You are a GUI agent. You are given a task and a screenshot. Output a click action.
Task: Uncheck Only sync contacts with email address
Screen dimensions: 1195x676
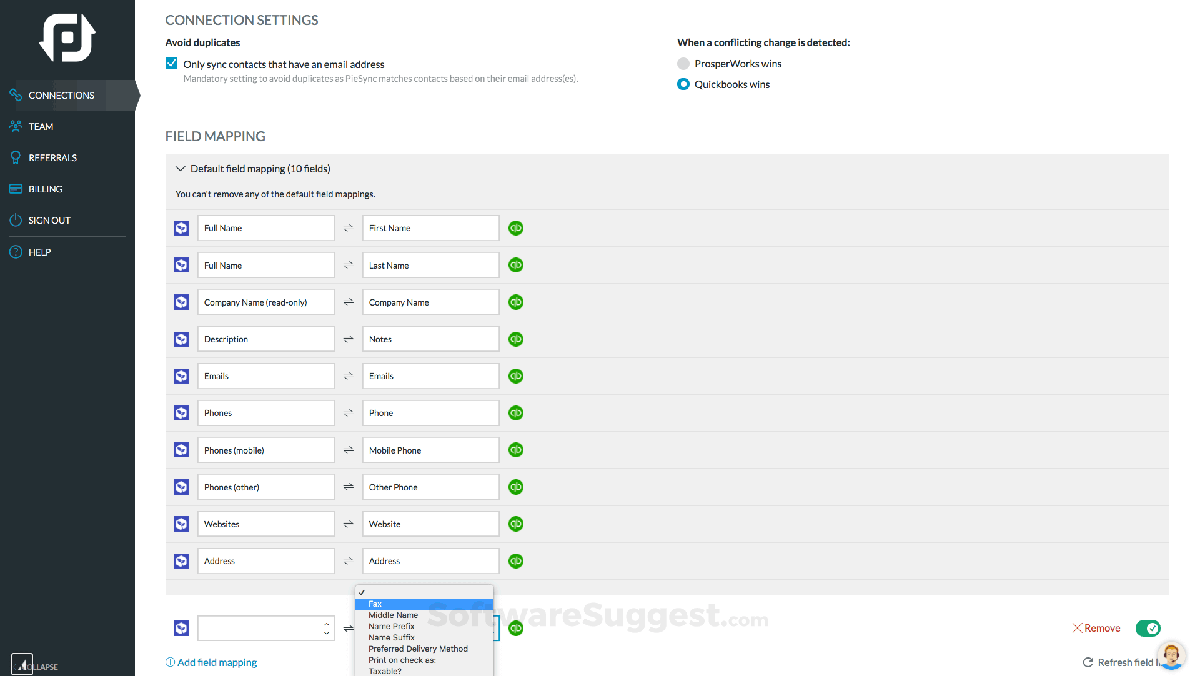pos(171,63)
